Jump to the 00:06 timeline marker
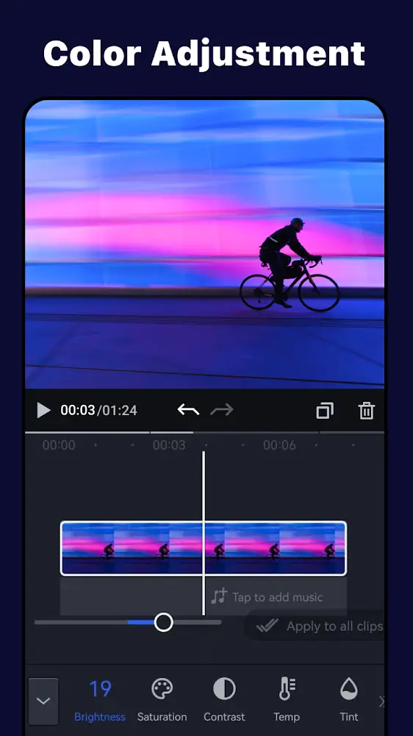The image size is (413, 736). (279, 445)
